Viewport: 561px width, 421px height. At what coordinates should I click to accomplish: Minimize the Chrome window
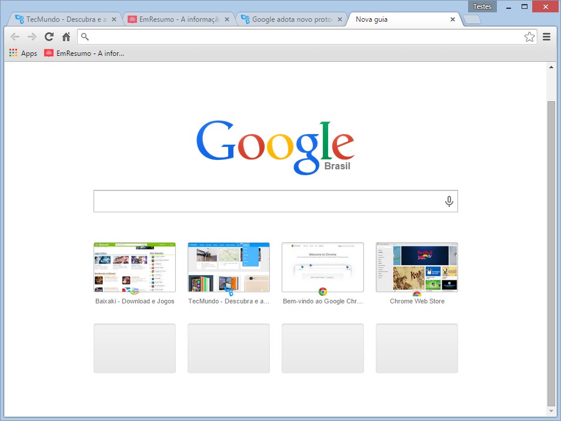tap(509, 6)
